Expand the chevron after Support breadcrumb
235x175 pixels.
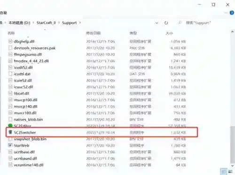click(80, 23)
